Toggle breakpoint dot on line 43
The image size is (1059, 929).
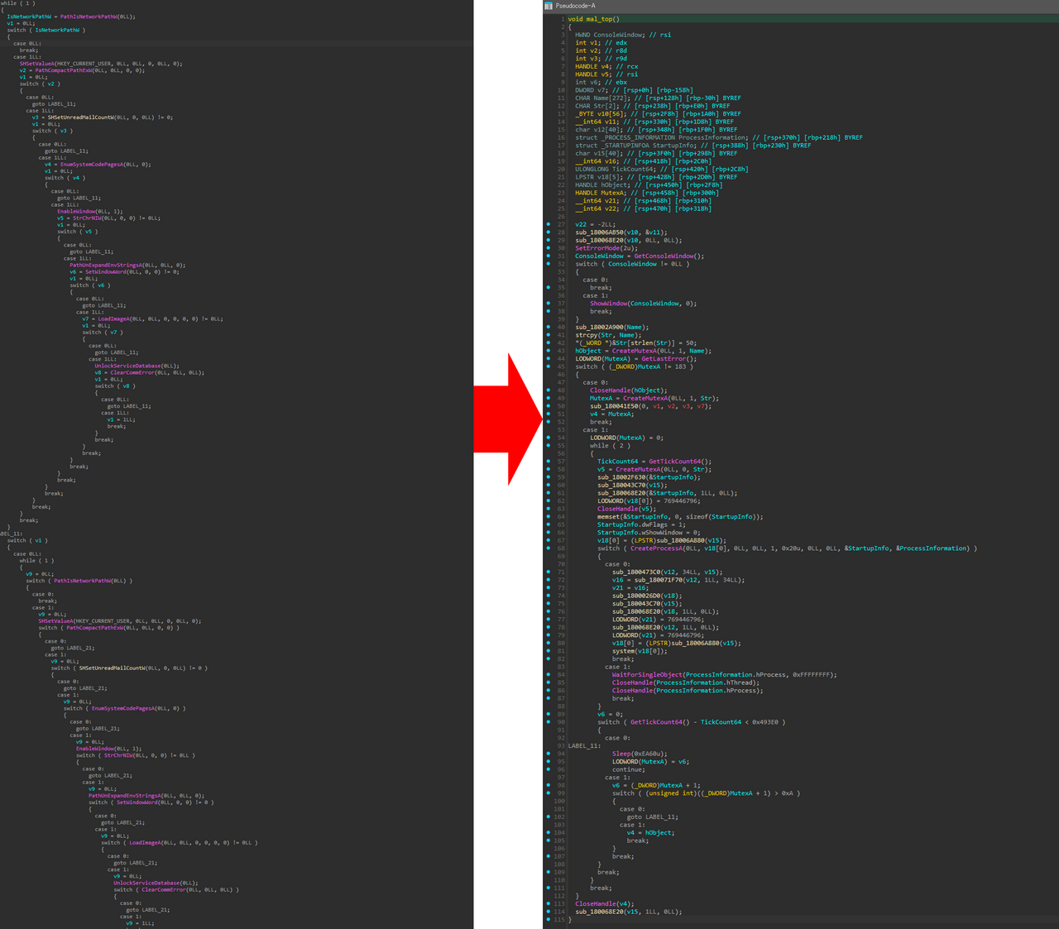[x=548, y=351]
